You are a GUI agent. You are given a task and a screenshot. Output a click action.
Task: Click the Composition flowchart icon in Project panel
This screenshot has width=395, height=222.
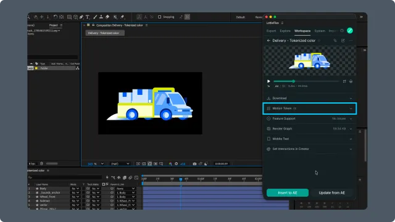(x=78, y=68)
